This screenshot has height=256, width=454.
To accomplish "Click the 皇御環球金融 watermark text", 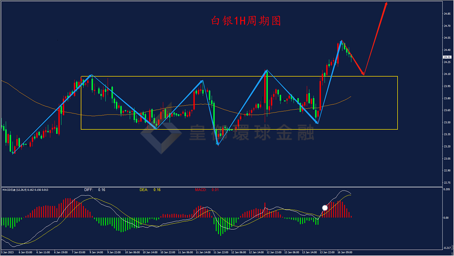I will tap(252, 133).
